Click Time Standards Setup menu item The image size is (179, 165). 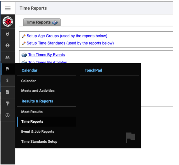[39, 141]
